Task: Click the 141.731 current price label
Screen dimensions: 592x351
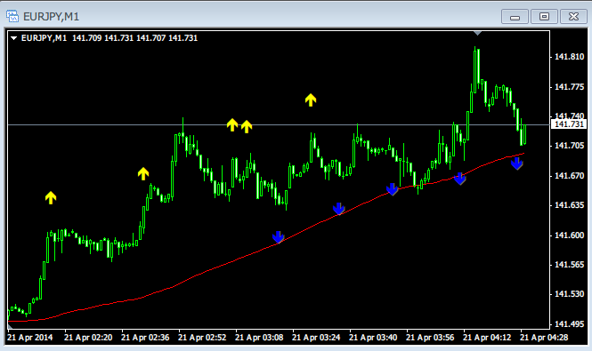Action: [x=569, y=124]
